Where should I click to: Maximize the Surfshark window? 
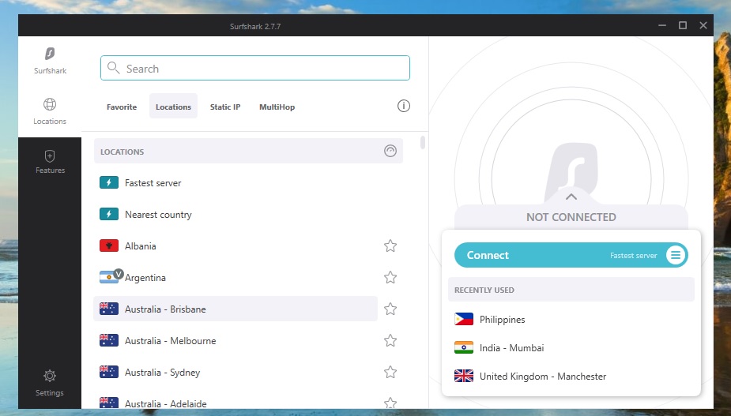point(683,25)
